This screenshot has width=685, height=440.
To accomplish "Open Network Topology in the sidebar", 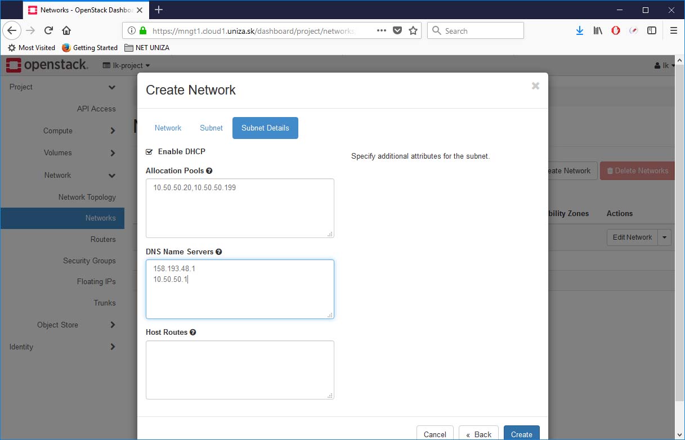I will (87, 197).
